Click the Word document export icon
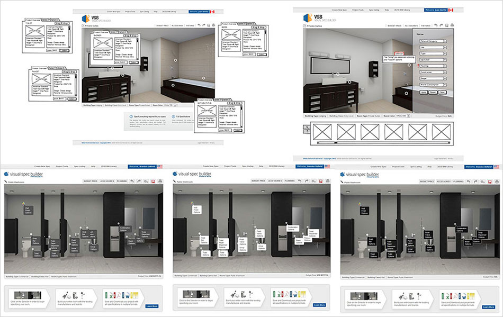This screenshot has height=317, width=503. (x=128, y=296)
